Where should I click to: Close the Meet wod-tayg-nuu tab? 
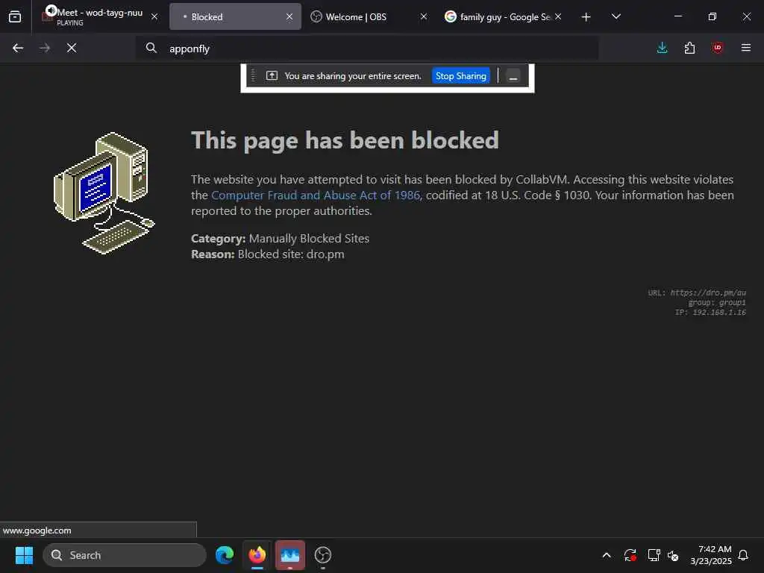click(x=154, y=16)
